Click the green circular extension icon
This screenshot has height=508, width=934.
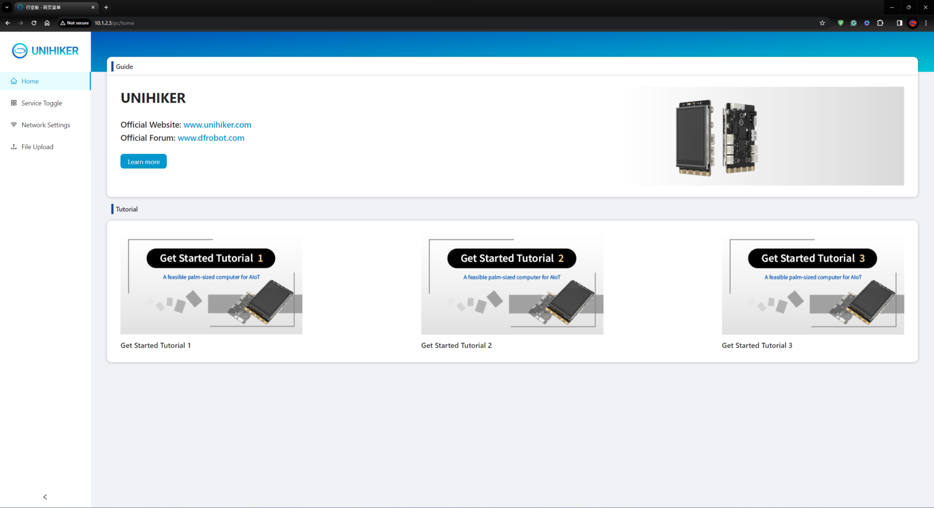click(853, 23)
